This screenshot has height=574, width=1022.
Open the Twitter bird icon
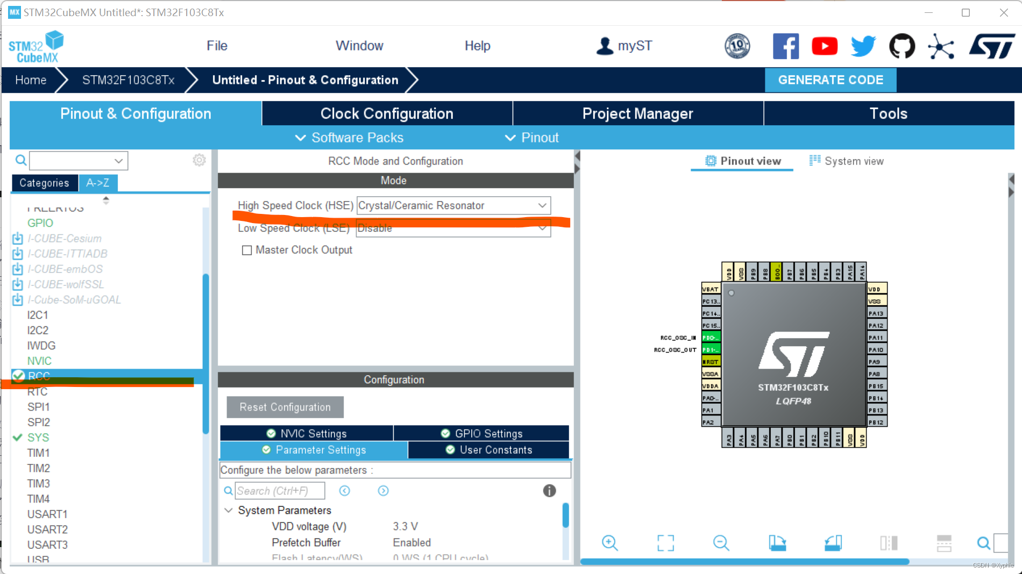(863, 46)
